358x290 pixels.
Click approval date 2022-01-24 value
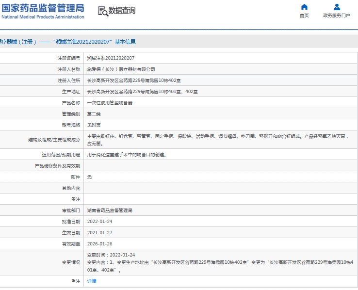click(x=100, y=222)
